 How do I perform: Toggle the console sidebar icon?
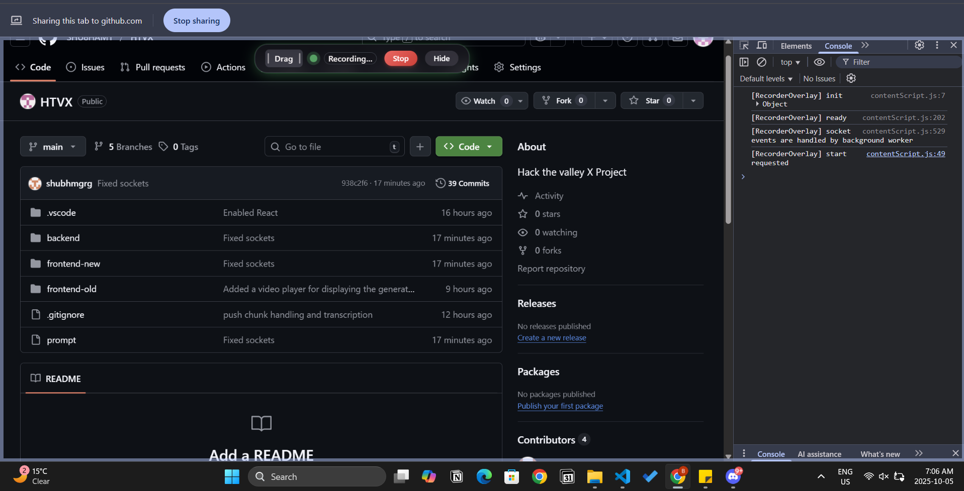[x=744, y=62]
